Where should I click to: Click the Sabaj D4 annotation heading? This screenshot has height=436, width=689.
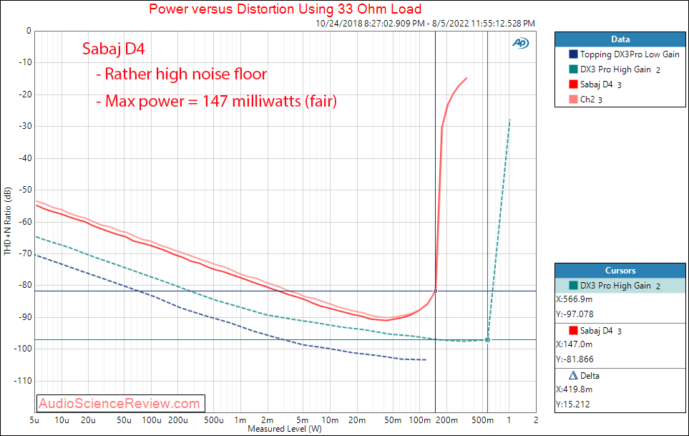click(113, 49)
